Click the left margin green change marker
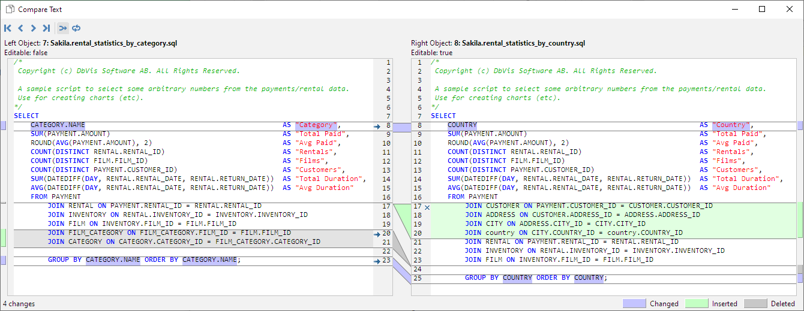This screenshot has width=804, height=311. (x=2, y=237)
